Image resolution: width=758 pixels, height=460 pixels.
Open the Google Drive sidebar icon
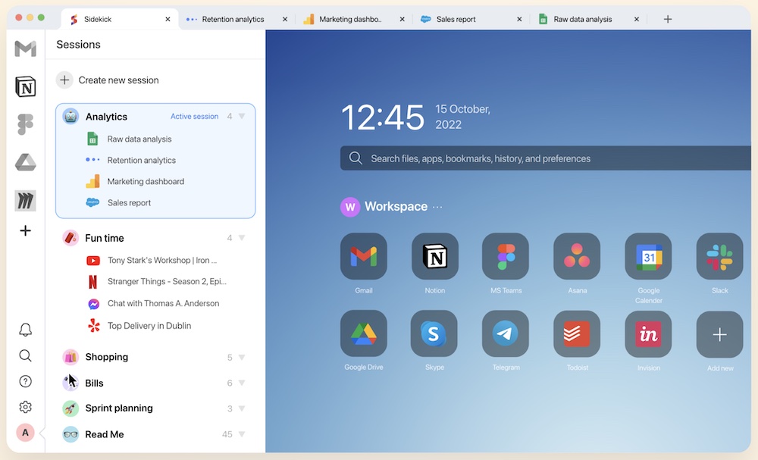pos(25,162)
